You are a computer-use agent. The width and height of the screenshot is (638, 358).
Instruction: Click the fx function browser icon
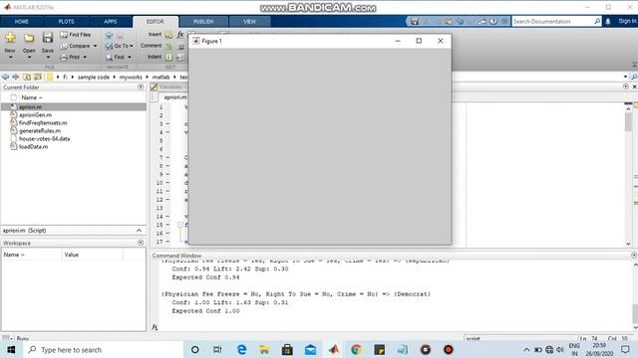point(155,327)
